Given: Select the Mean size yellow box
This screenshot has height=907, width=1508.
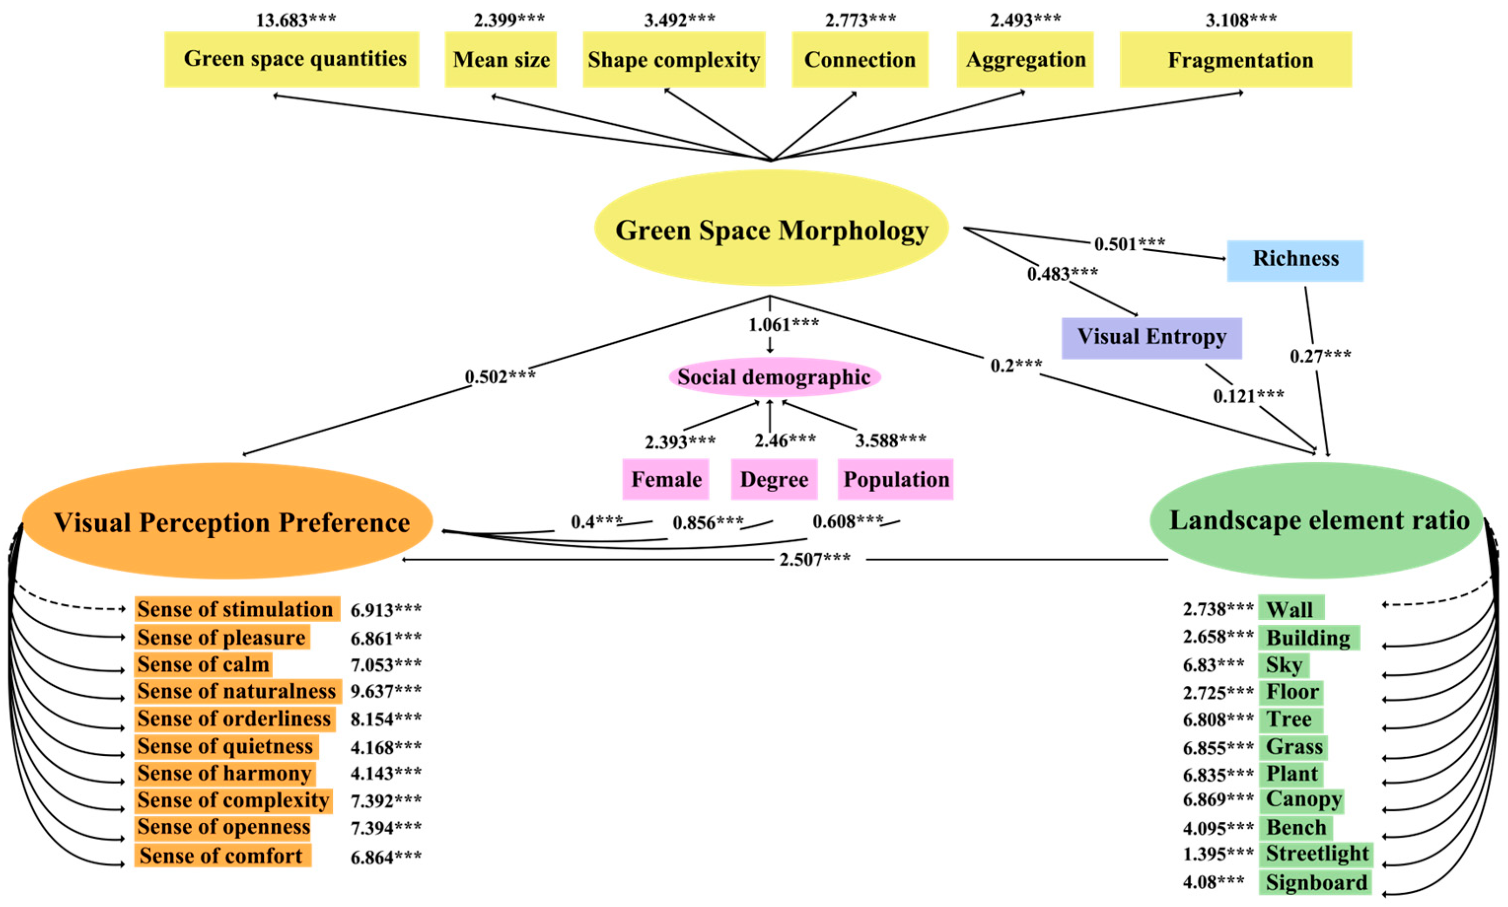Looking at the screenshot, I should tap(500, 59).
